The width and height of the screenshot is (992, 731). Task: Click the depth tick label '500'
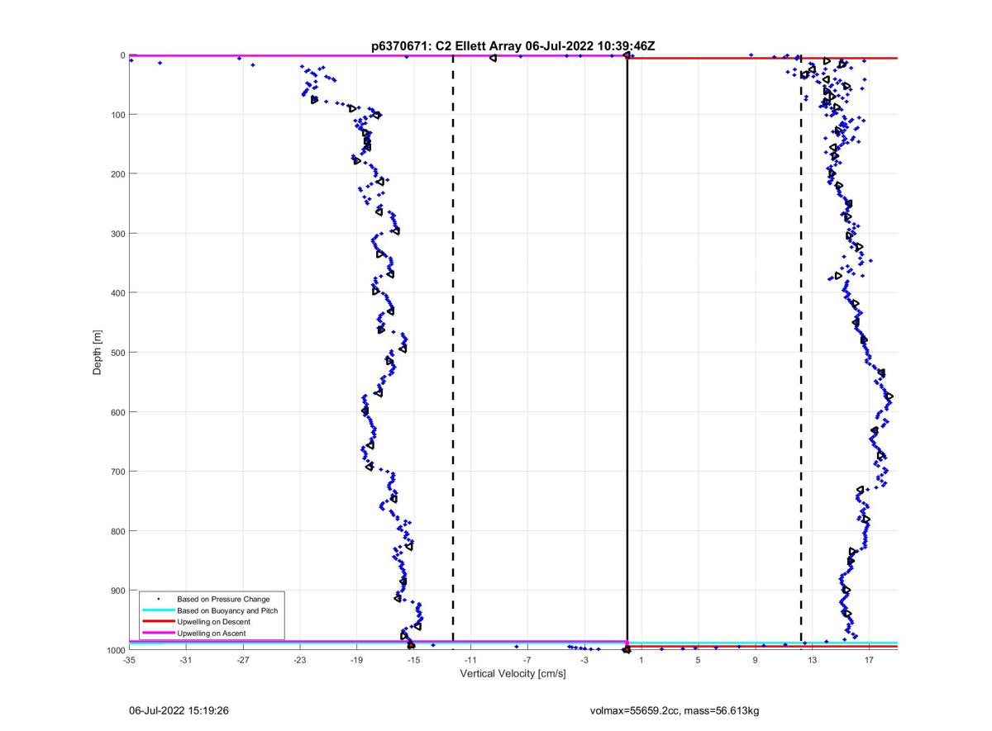117,353
